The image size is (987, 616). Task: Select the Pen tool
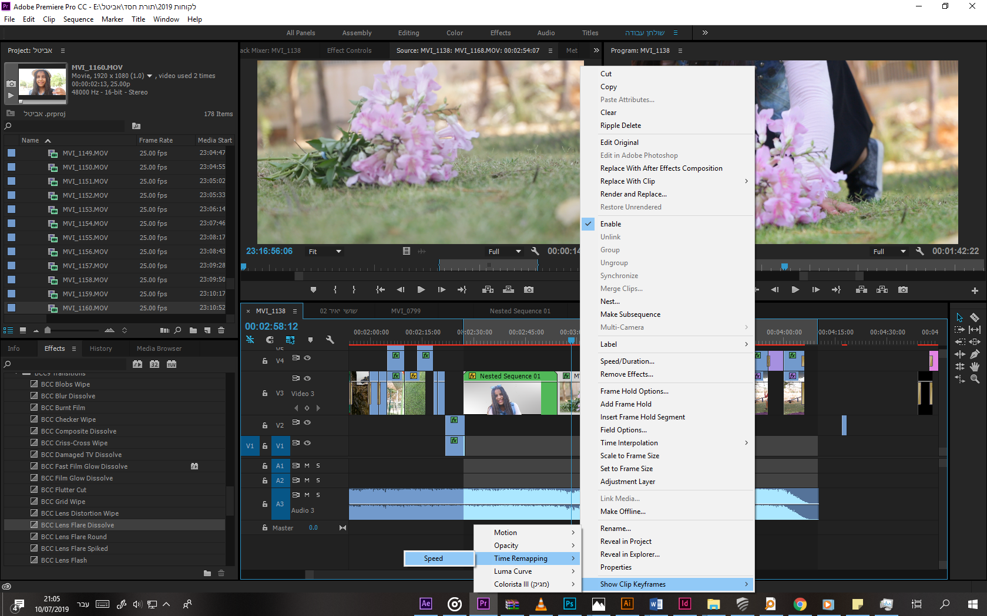(974, 354)
